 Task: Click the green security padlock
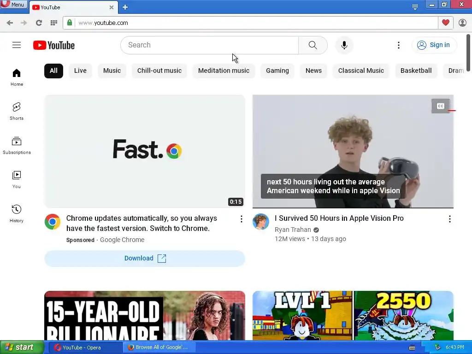(70, 23)
